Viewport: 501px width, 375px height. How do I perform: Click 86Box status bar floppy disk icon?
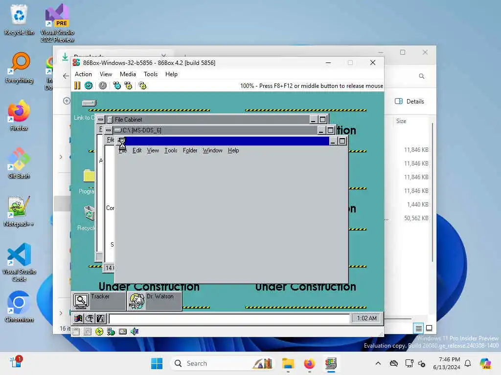[x=76, y=332]
